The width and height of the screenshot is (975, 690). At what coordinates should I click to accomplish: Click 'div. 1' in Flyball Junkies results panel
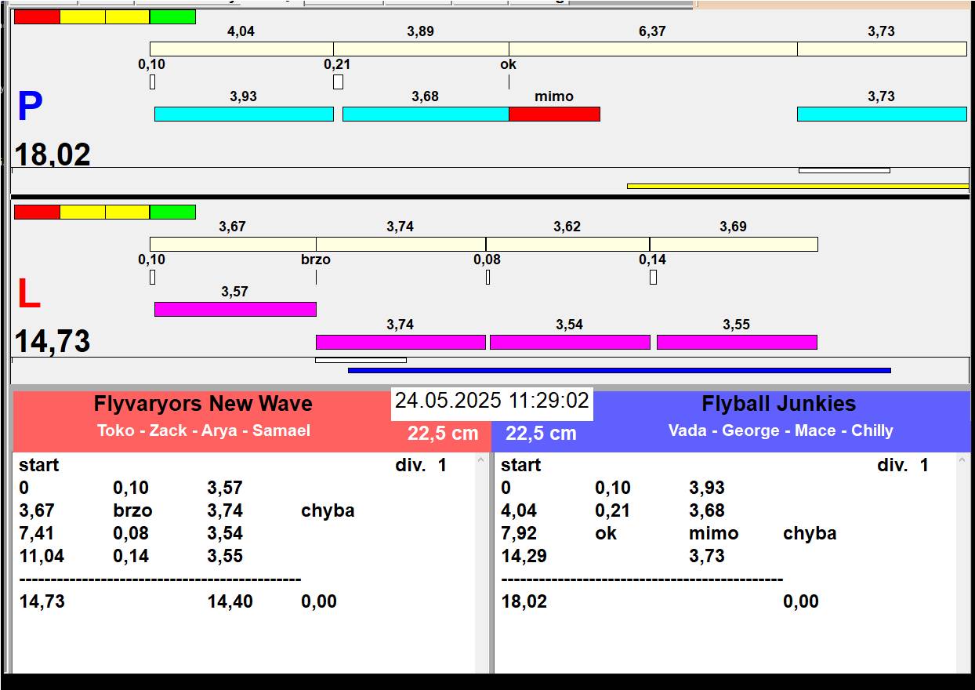(x=903, y=465)
